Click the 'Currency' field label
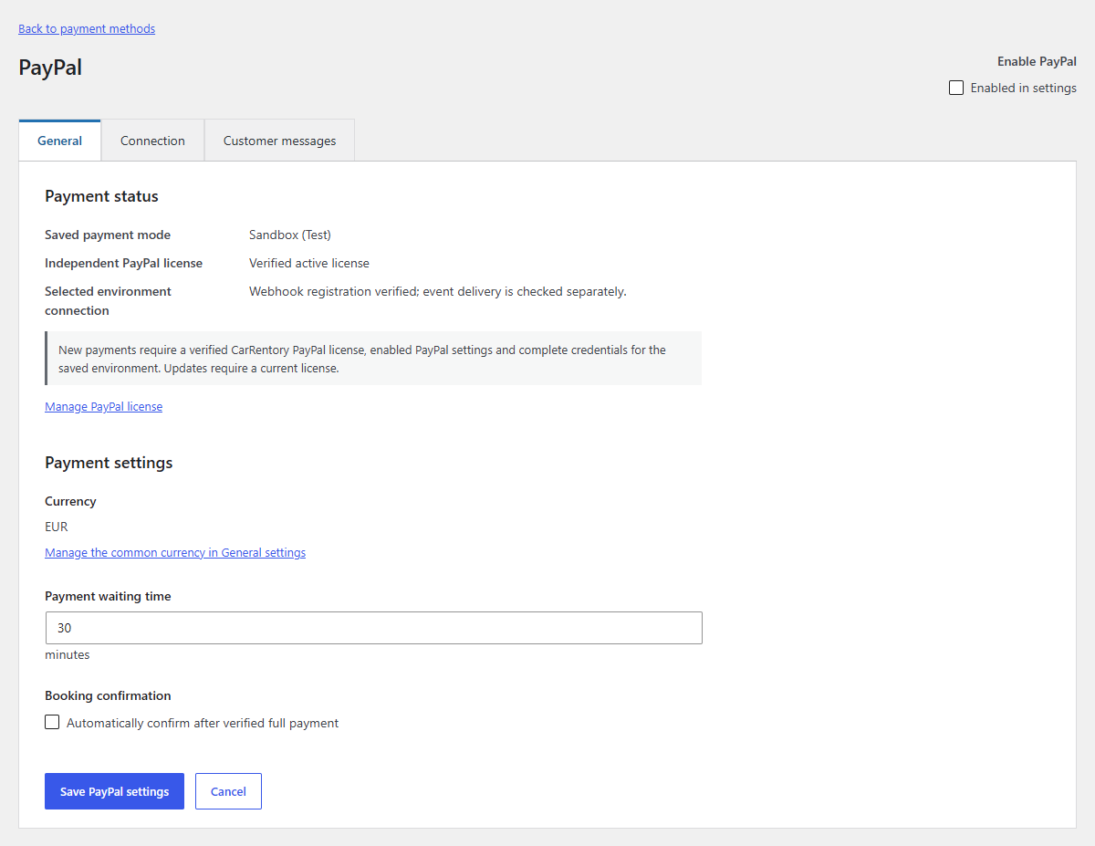Screen dimensions: 1095x846 click(70, 501)
